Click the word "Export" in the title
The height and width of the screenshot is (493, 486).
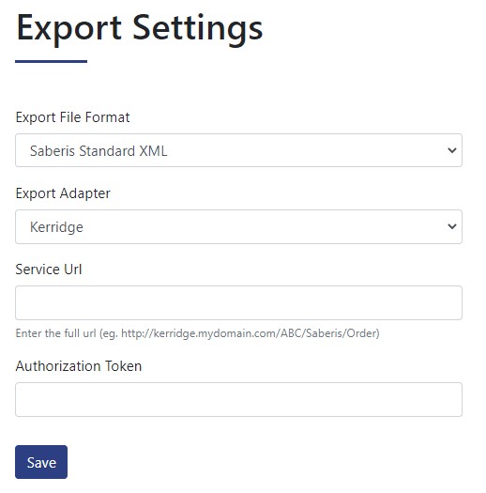68,29
